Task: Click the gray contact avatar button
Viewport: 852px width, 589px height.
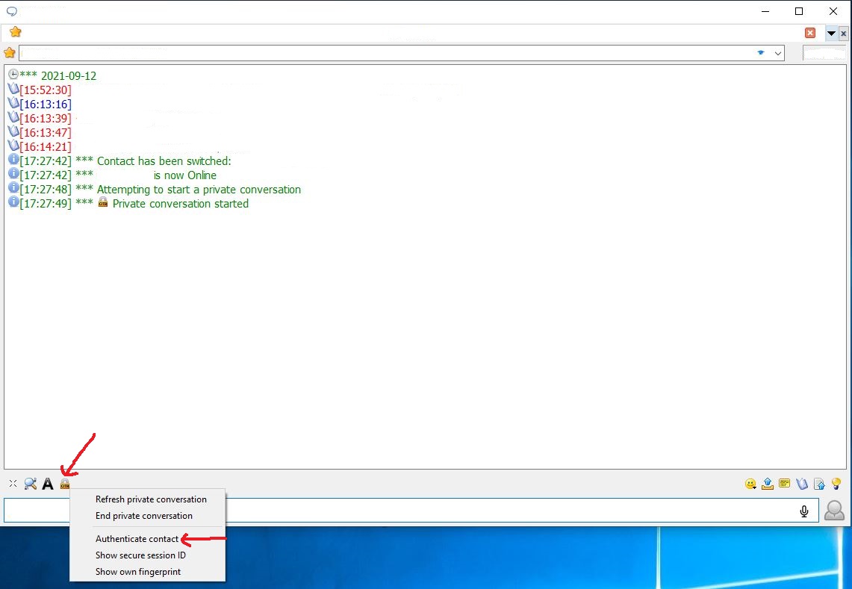Action: coord(834,511)
